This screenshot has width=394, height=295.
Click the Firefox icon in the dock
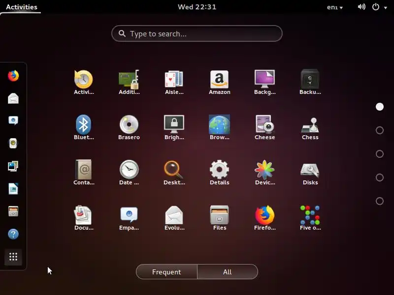(x=13, y=76)
